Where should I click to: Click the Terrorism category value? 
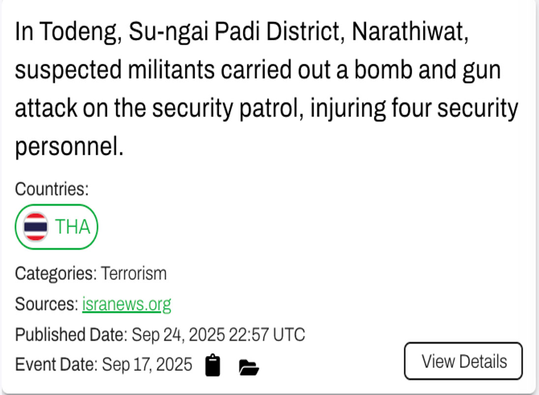click(x=134, y=273)
